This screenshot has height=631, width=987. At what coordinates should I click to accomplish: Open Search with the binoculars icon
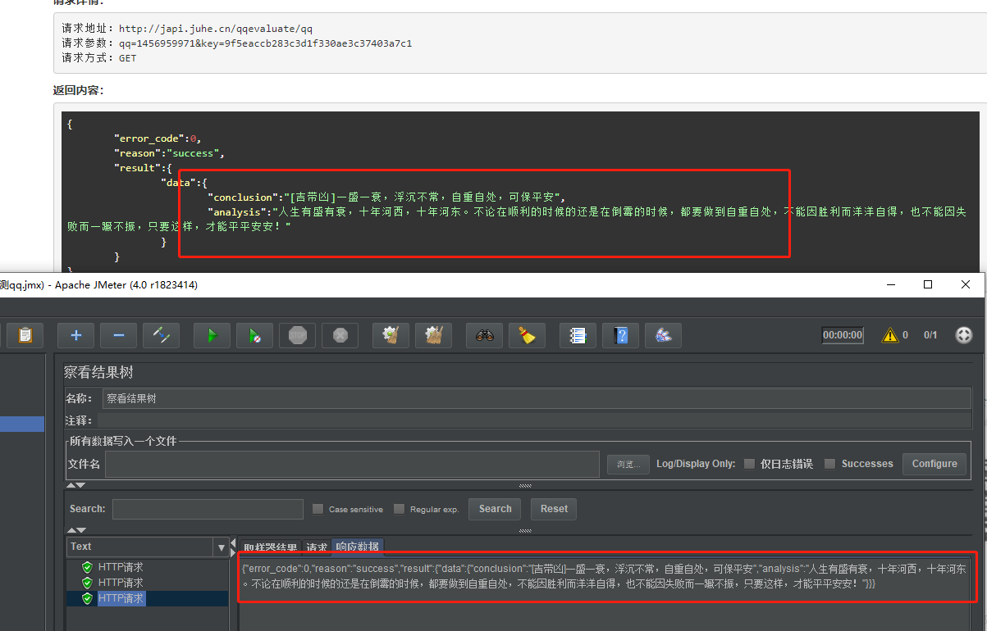485,335
